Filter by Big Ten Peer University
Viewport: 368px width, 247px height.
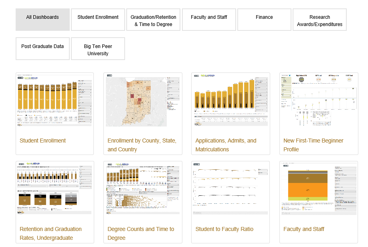pos(98,49)
